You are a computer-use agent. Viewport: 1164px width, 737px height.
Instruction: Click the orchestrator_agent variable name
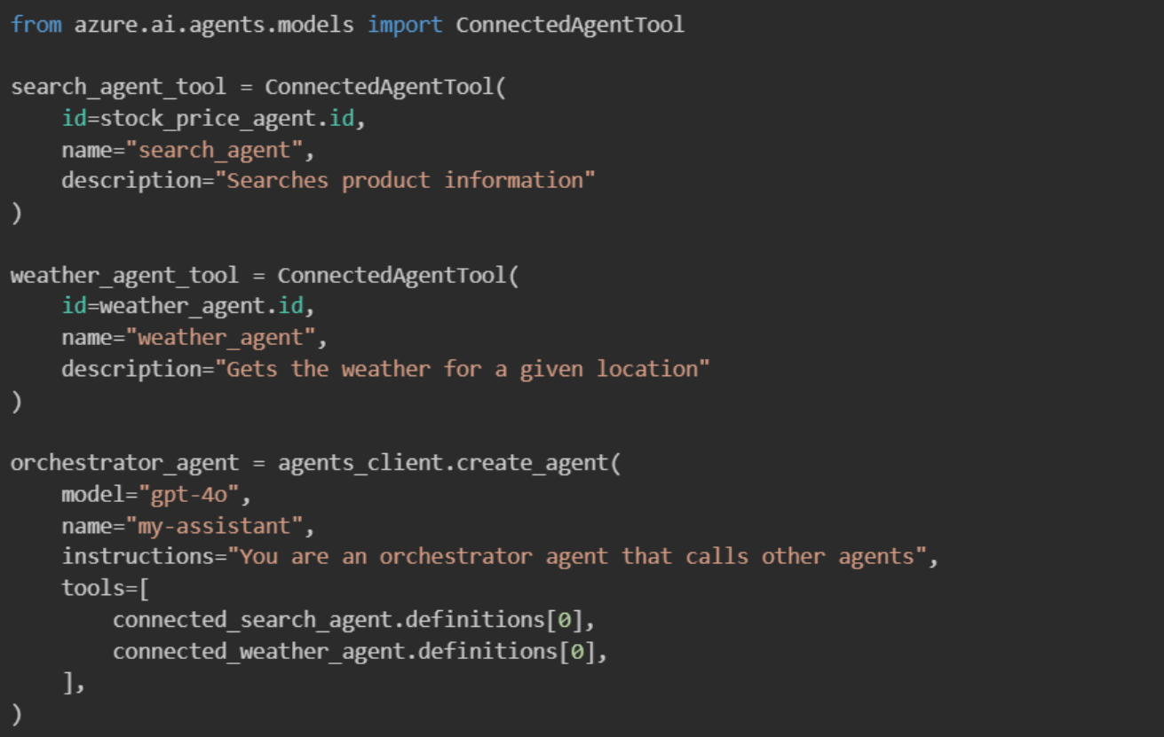click(124, 463)
